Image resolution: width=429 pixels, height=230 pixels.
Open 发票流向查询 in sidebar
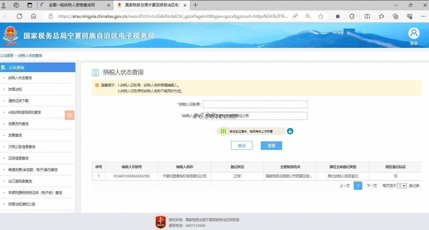19,124
